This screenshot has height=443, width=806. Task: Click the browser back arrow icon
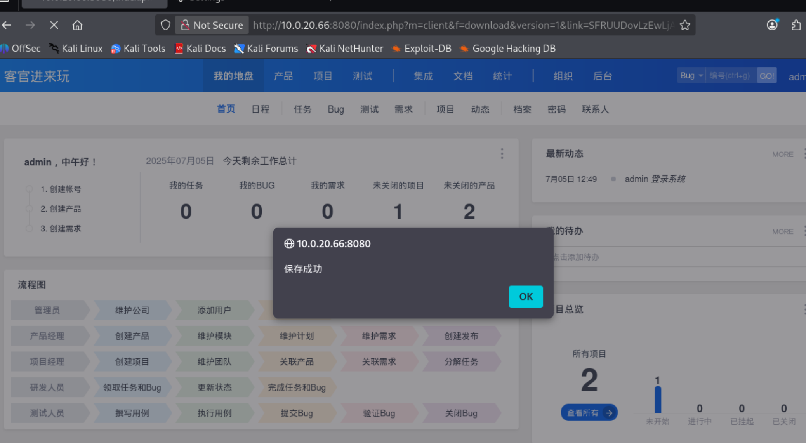click(x=7, y=25)
